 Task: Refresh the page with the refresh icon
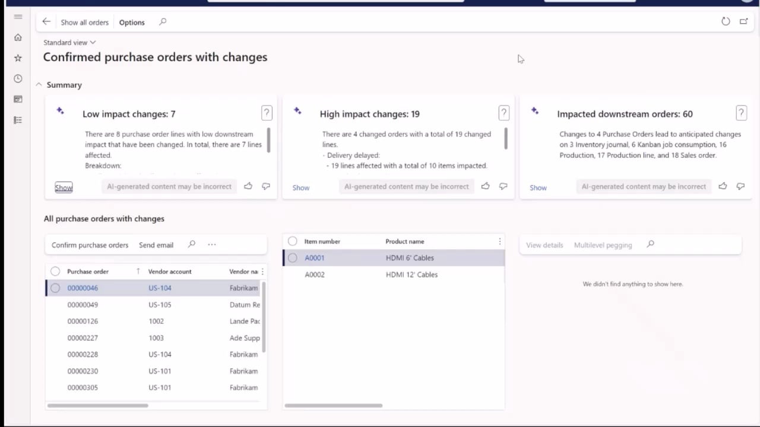726,21
